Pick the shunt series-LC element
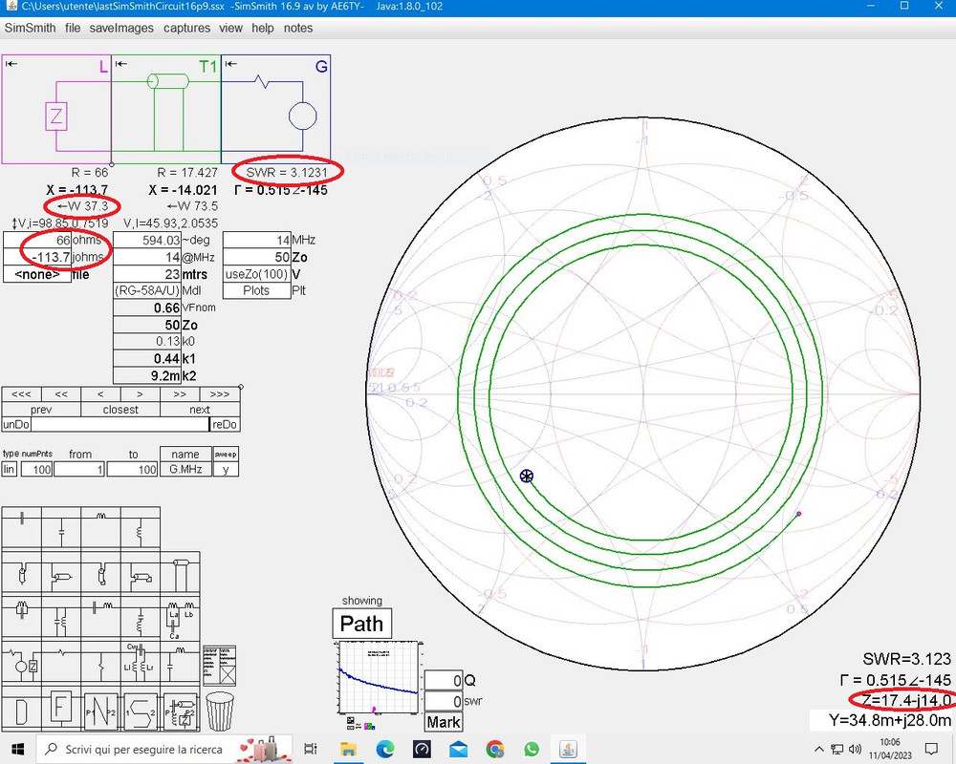 pos(141,618)
